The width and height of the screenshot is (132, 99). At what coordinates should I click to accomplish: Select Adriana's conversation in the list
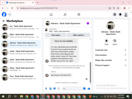(21, 44)
